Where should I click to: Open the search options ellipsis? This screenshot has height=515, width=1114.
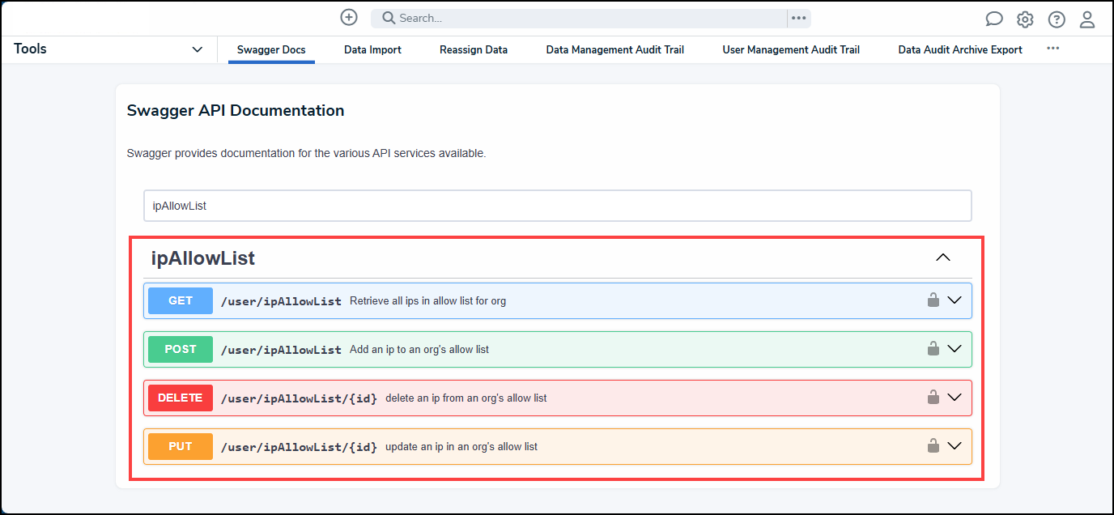(x=798, y=18)
